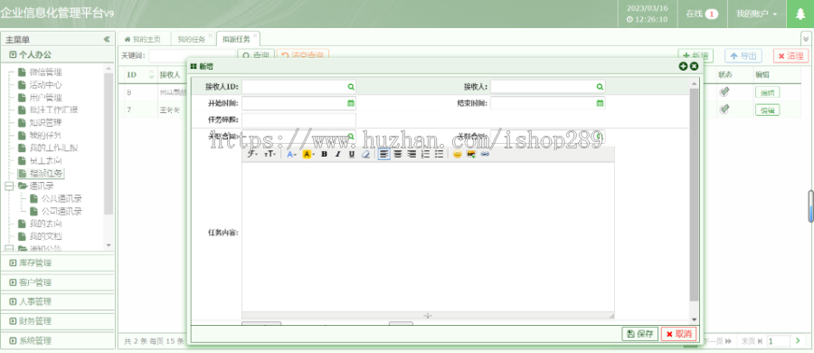Click 导出 export button
The width and height of the screenshot is (814, 353).
743,56
